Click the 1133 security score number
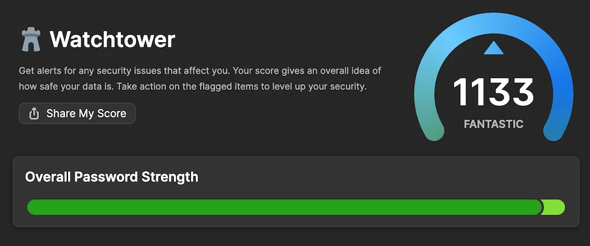This screenshot has height=246, width=590. click(493, 93)
